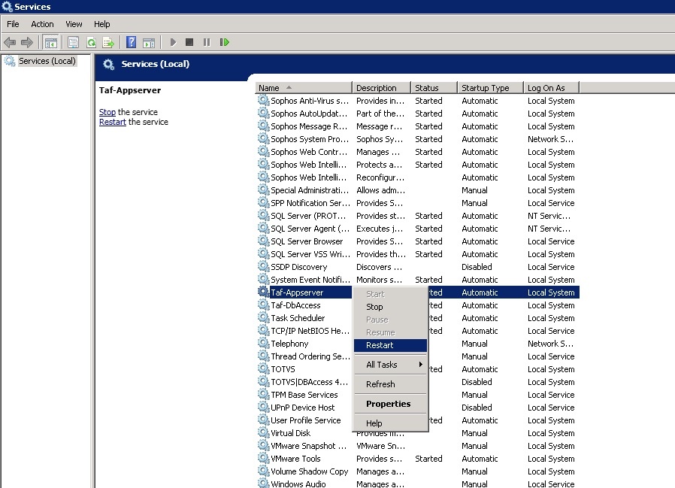This screenshot has height=488, width=675.
Task: Select the Taf-Appserver service name
Action: click(297, 292)
